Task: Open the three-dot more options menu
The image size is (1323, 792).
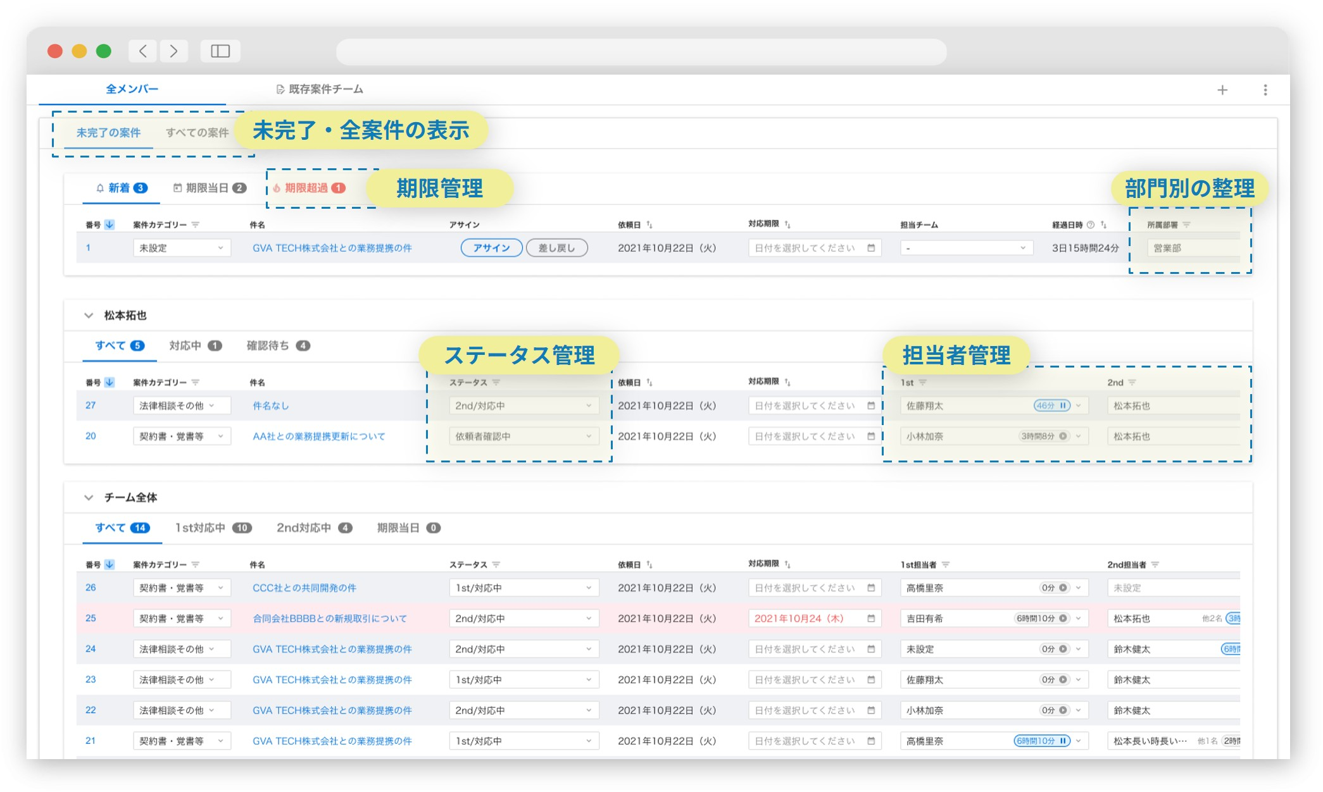Action: tap(1265, 90)
